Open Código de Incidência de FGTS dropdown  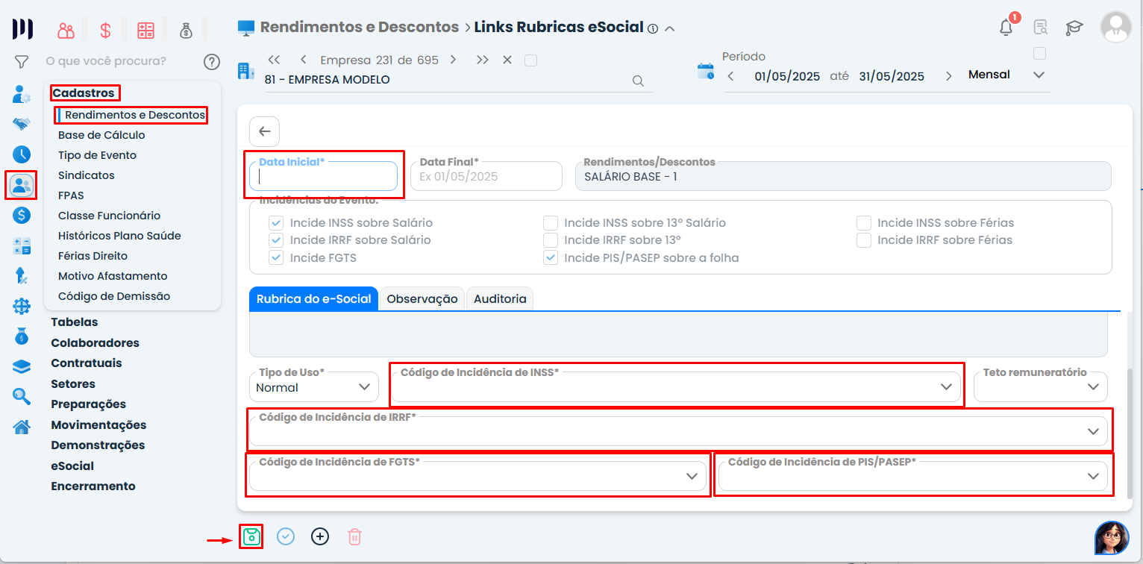pyautogui.click(x=477, y=476)
